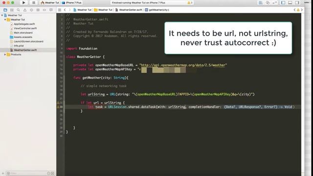The image size is (313, 176).
Task: Click the openWeatherMapBaseURL declaration line
Action: pos(150,65)
